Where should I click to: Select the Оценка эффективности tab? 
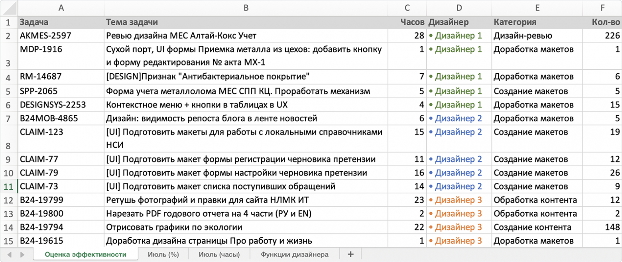(x=86, y=254)
